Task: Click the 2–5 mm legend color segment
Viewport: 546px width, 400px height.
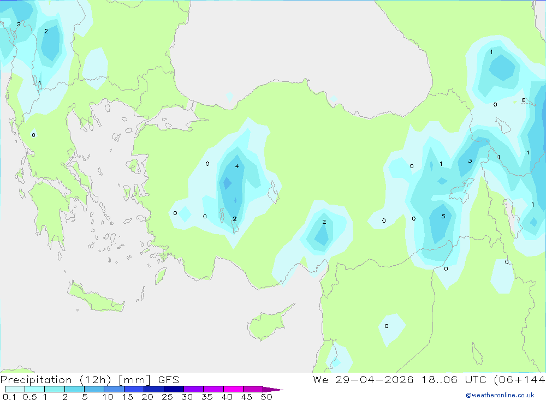Action: [74, 389]
